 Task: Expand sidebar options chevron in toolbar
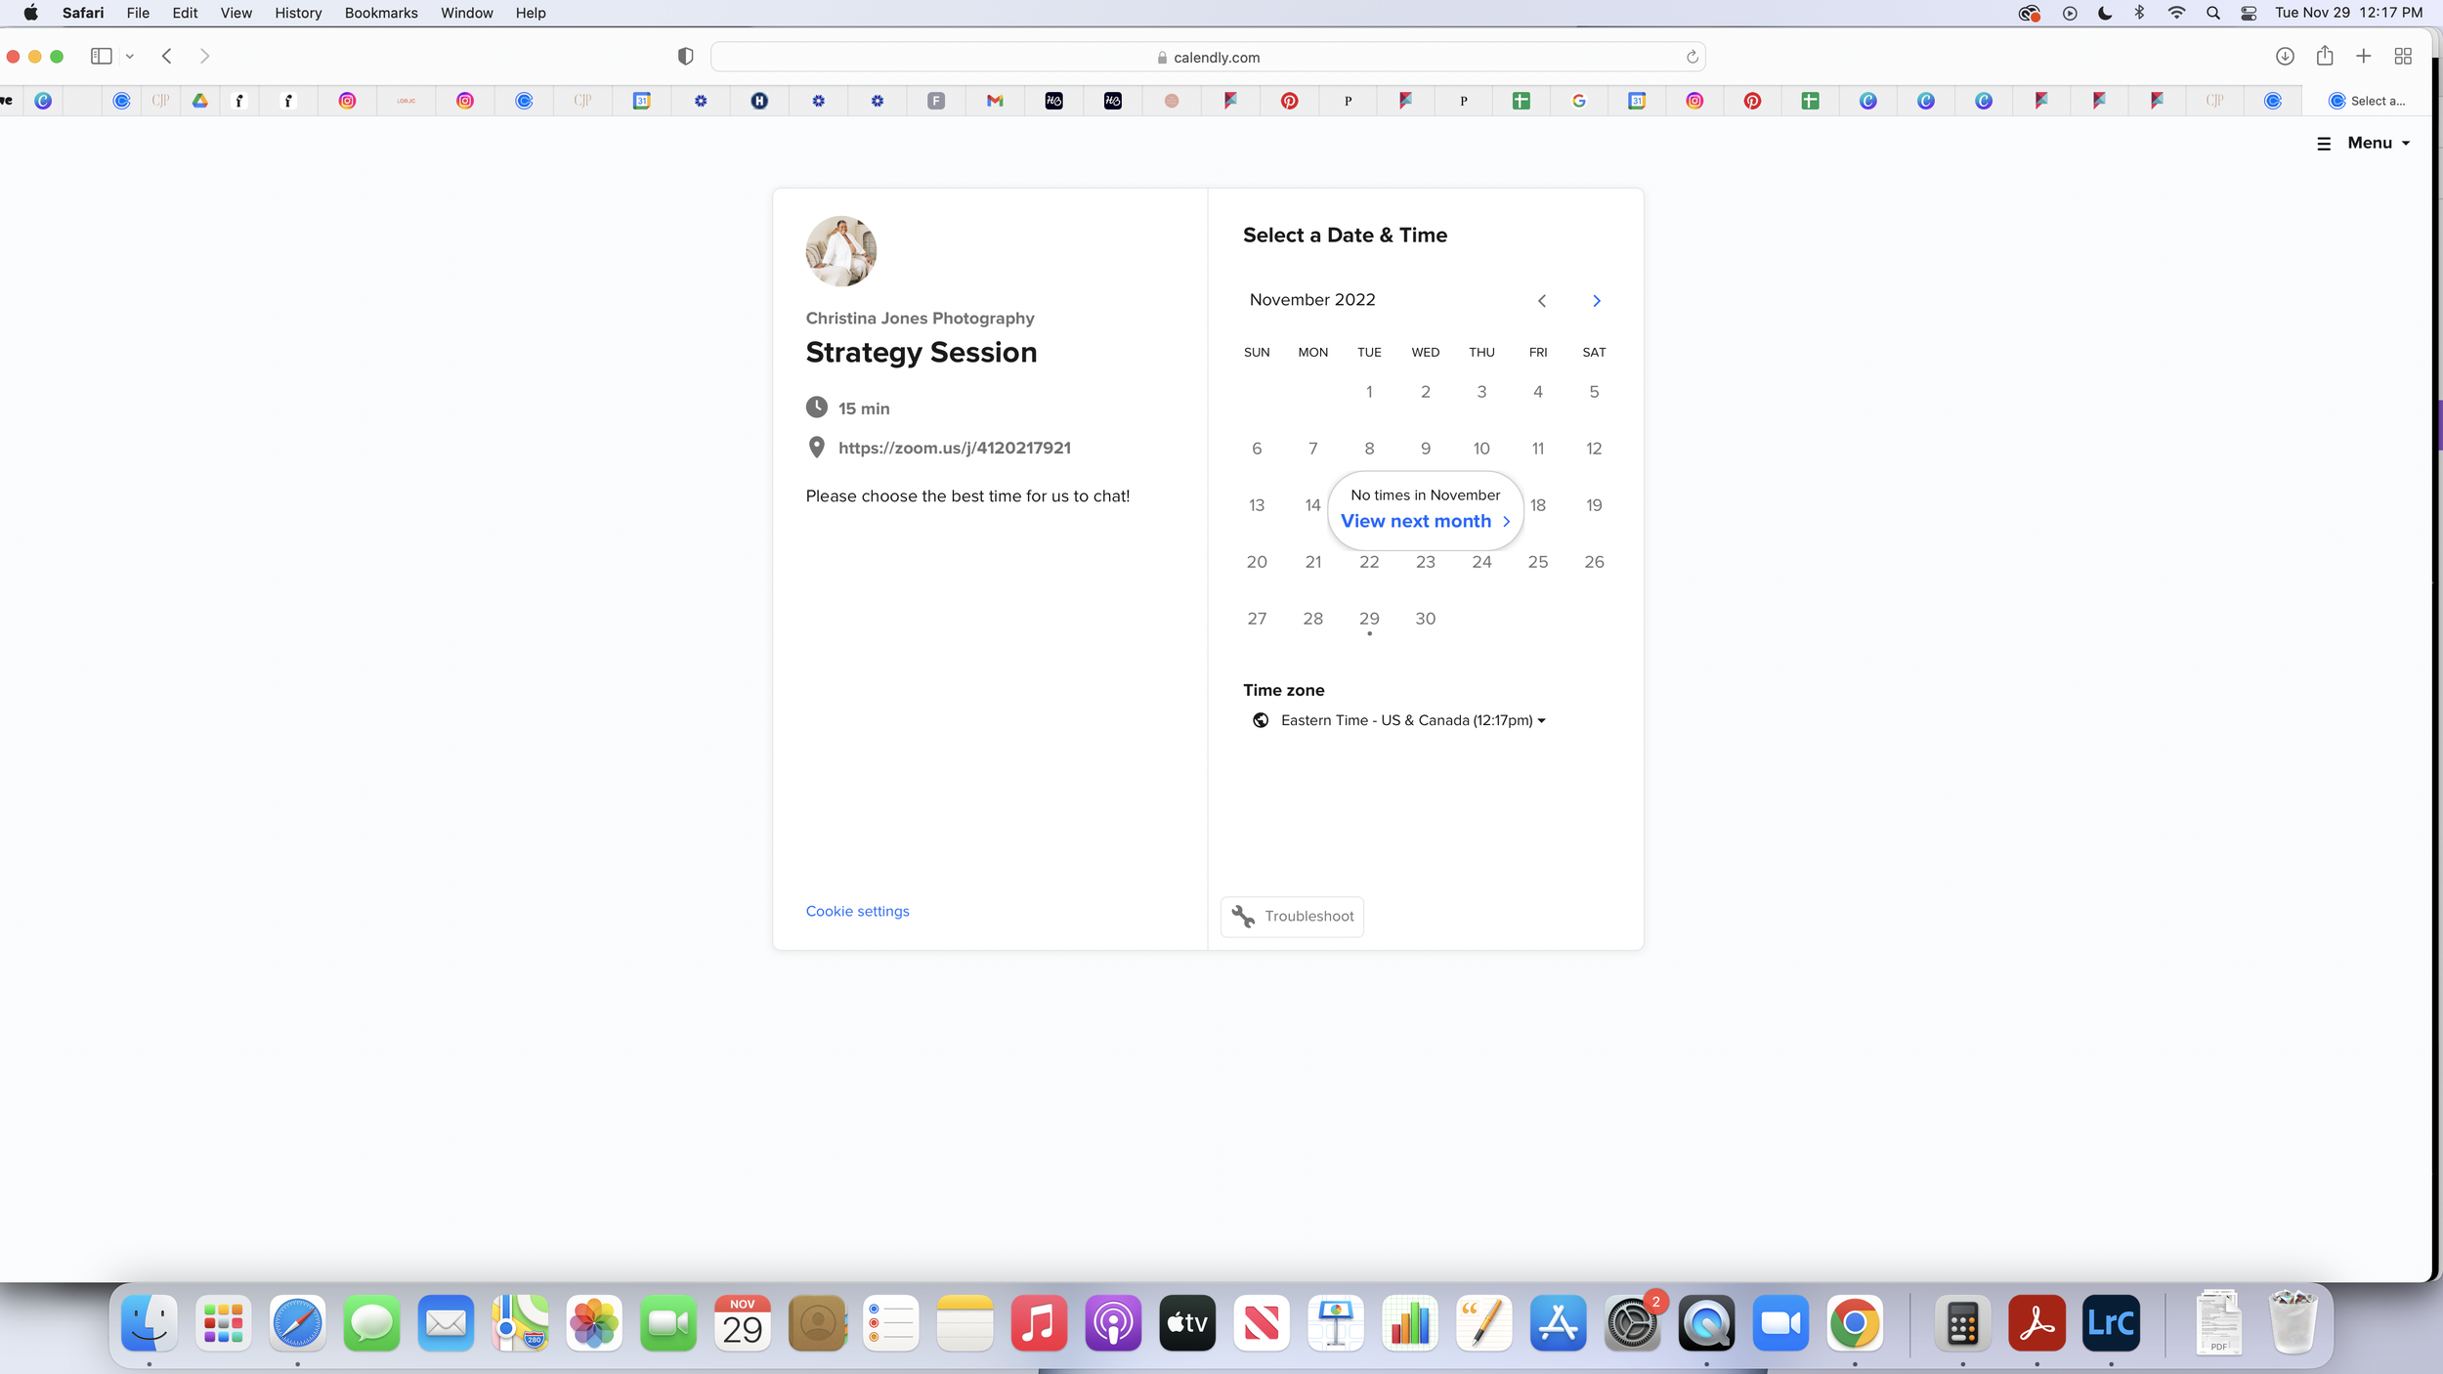tap(130, 56)
